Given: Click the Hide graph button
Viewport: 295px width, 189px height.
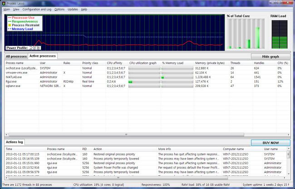Looking at the screenshot, I should coord(270,57).
